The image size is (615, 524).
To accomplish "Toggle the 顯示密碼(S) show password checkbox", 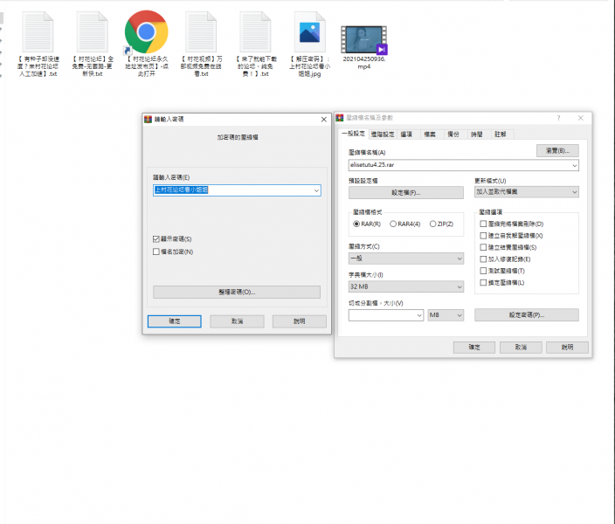I will pyautogui.click(x=155, y=238).
